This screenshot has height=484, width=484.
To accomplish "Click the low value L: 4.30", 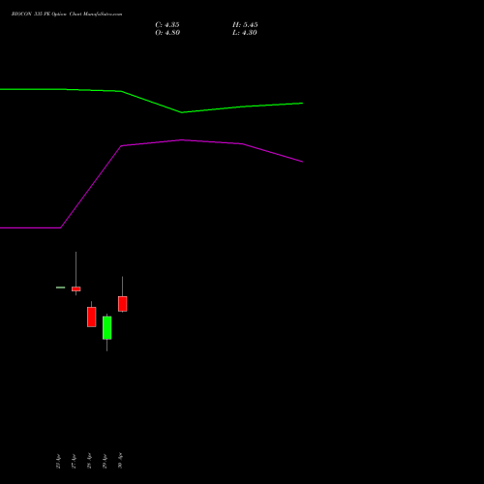I will click(245, 33).
